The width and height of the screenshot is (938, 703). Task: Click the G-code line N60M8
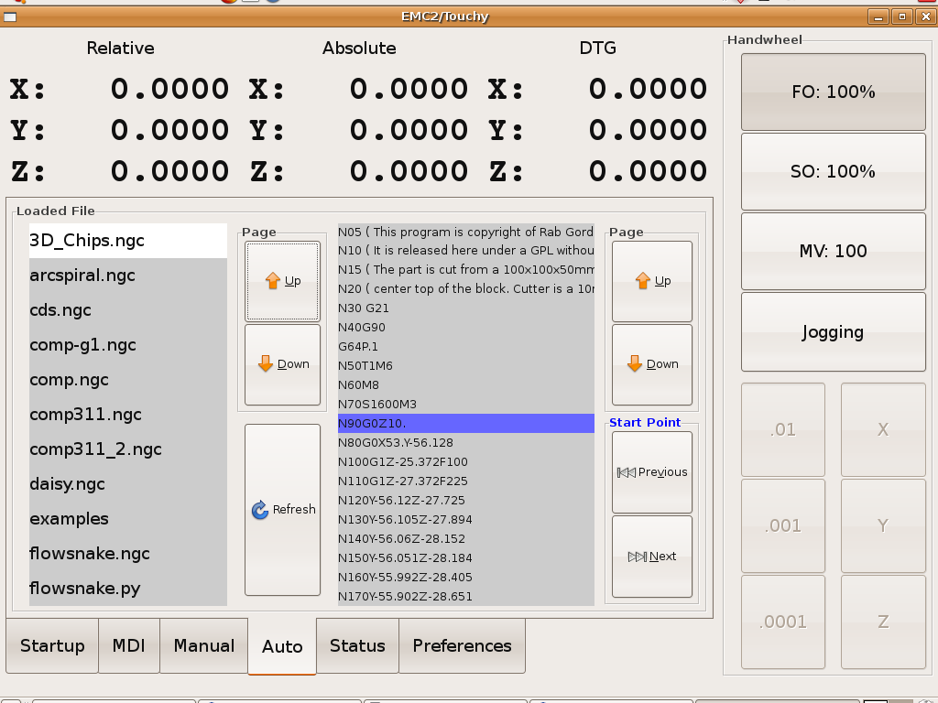pyautogui.click(x=466, y=385)
